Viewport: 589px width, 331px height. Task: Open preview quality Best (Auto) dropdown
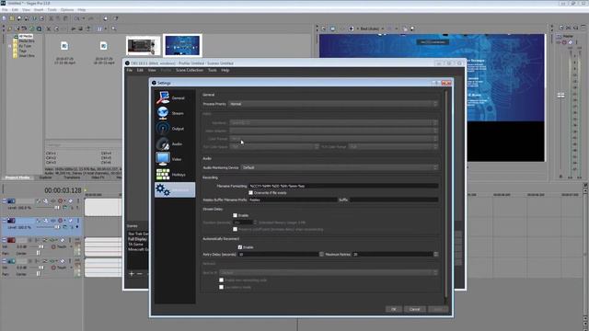(x=372, y=29)
